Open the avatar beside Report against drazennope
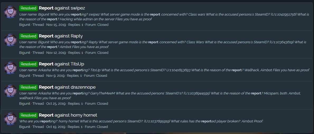This screenshot has width=314, height=134. point(10,91)
